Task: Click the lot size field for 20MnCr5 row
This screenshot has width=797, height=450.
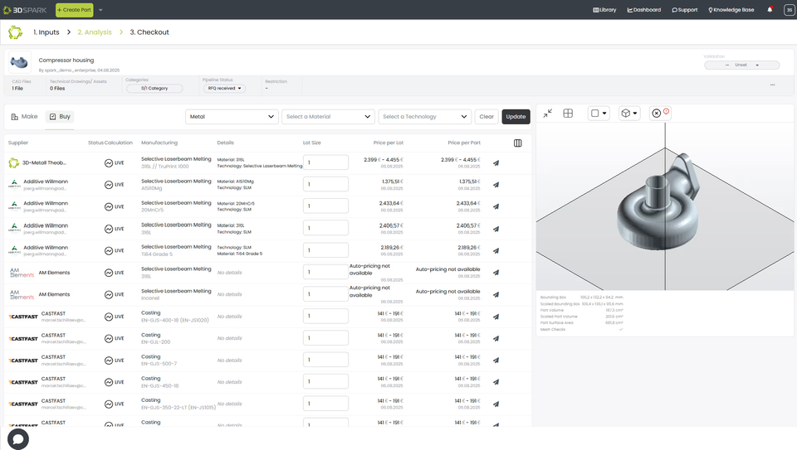Action: (x=325, y=206)
